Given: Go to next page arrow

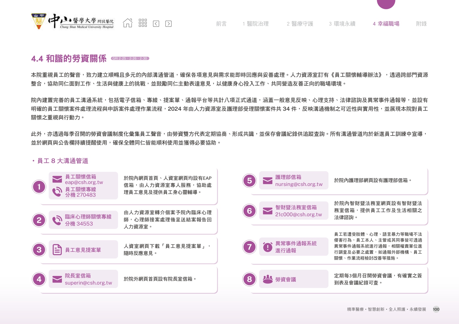Looking at the screenshot, I should (168, 24).
